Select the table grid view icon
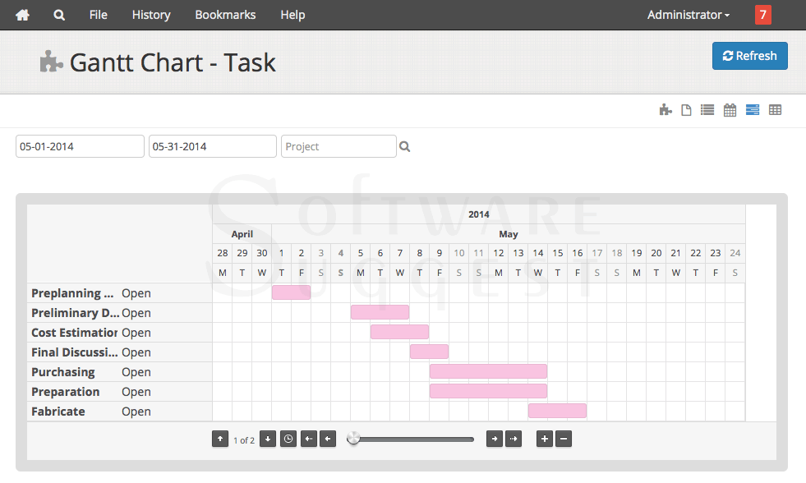 pyautogui.click(x=775, y=110)
